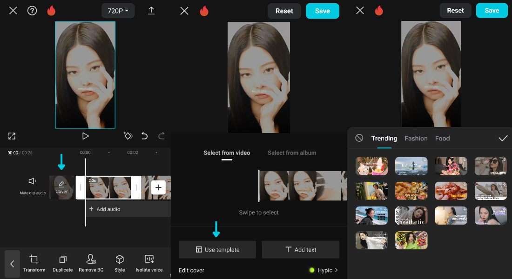The image size is (512, 279).
Task: Open Hypic cover editor link
Action: click(x=323, y=270)
